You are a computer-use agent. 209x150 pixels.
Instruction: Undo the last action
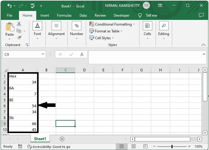[x=9, y=6]
